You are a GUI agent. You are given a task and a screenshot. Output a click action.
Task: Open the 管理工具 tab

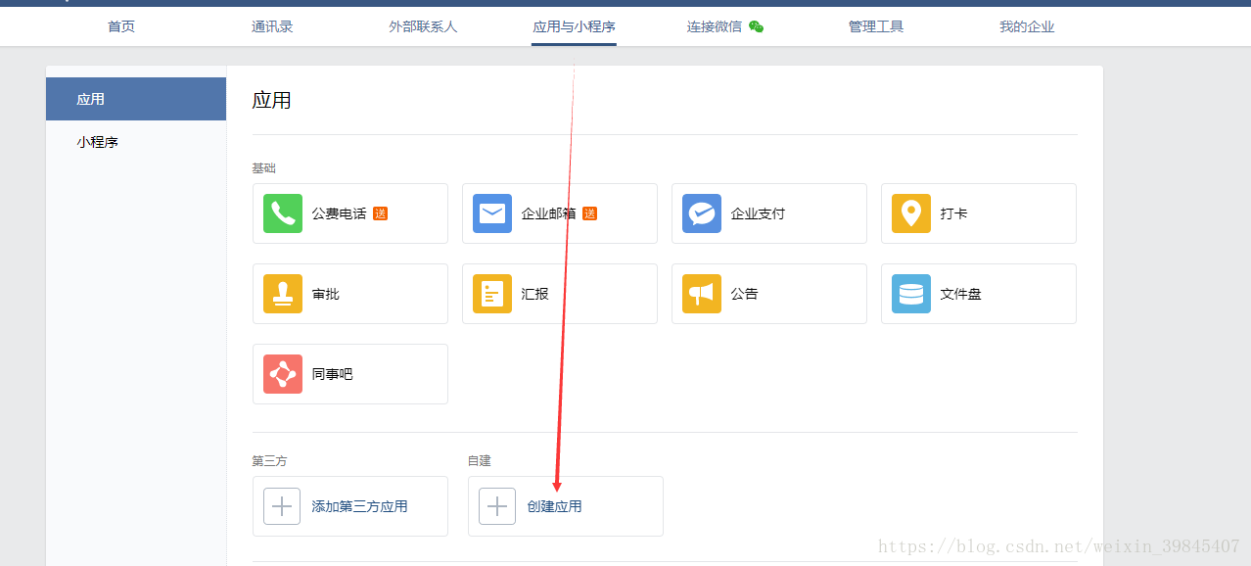[x=876, y=26]
